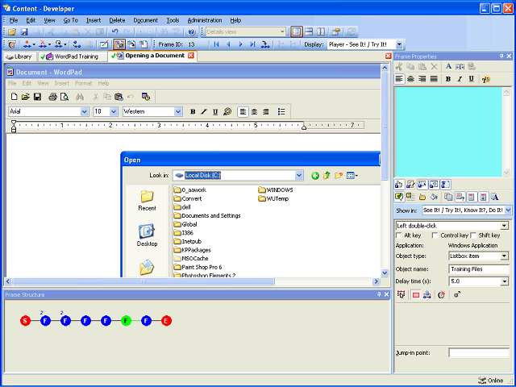Align bubble text left in Frame Properties
Image resolution: width=516 pixels, height=387 pixels.
pyautogui.click(x=399, y=79)
